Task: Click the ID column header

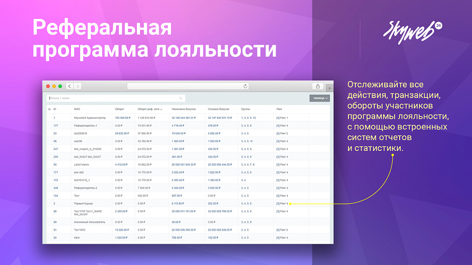Action: click(54, 109)
